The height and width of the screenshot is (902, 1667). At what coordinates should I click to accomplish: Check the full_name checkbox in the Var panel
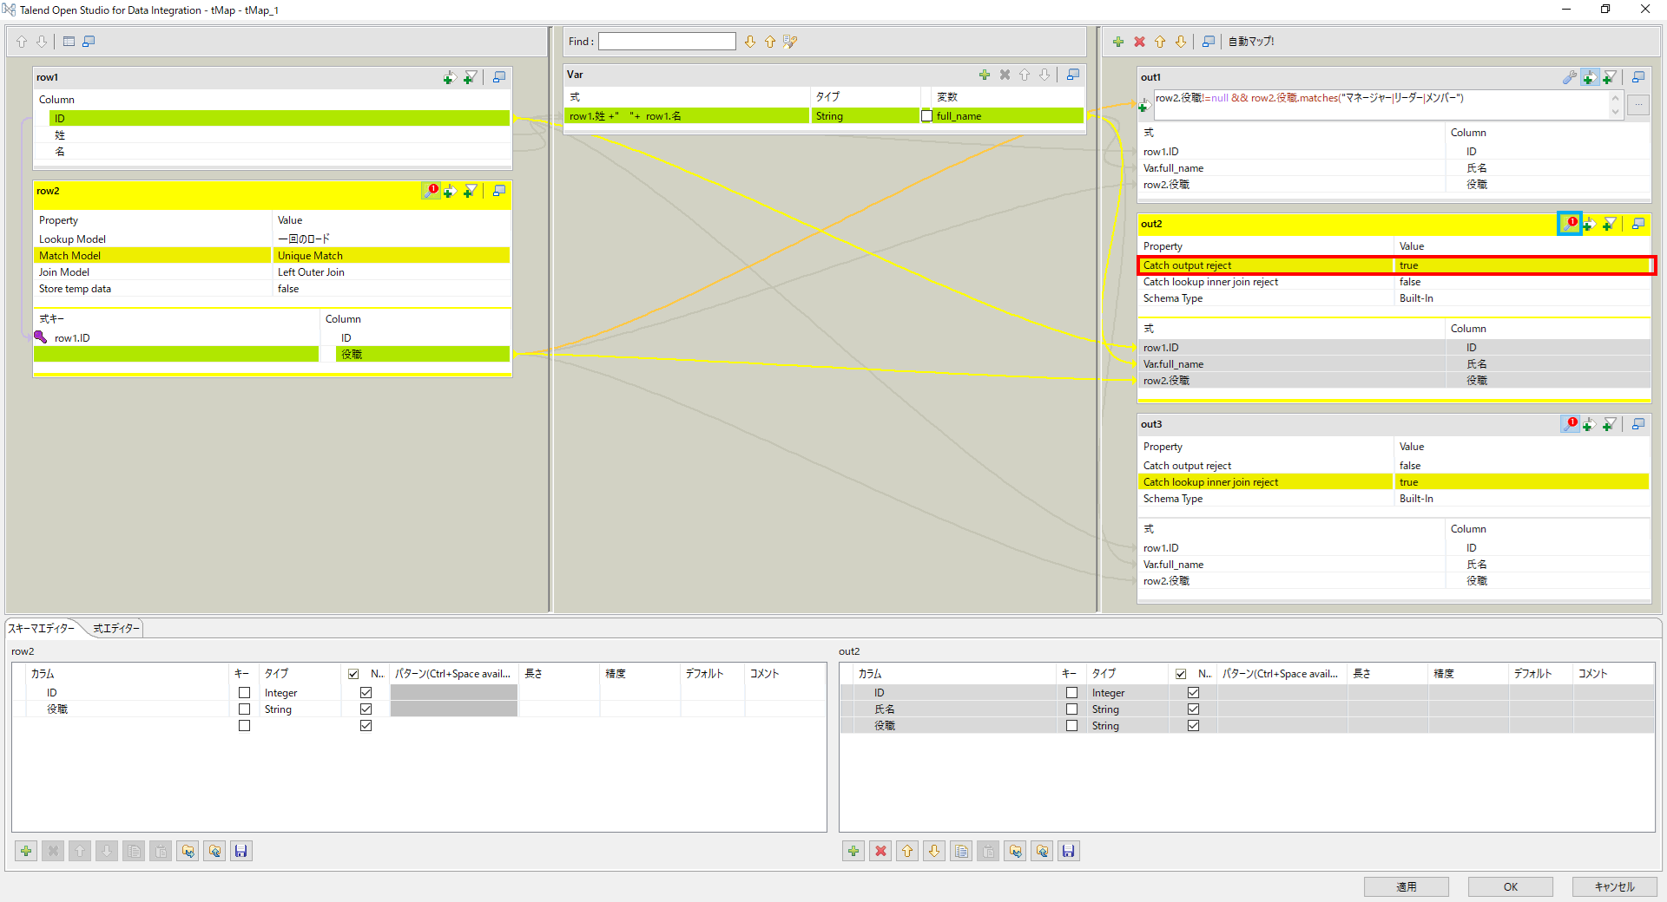pos(926,115)
